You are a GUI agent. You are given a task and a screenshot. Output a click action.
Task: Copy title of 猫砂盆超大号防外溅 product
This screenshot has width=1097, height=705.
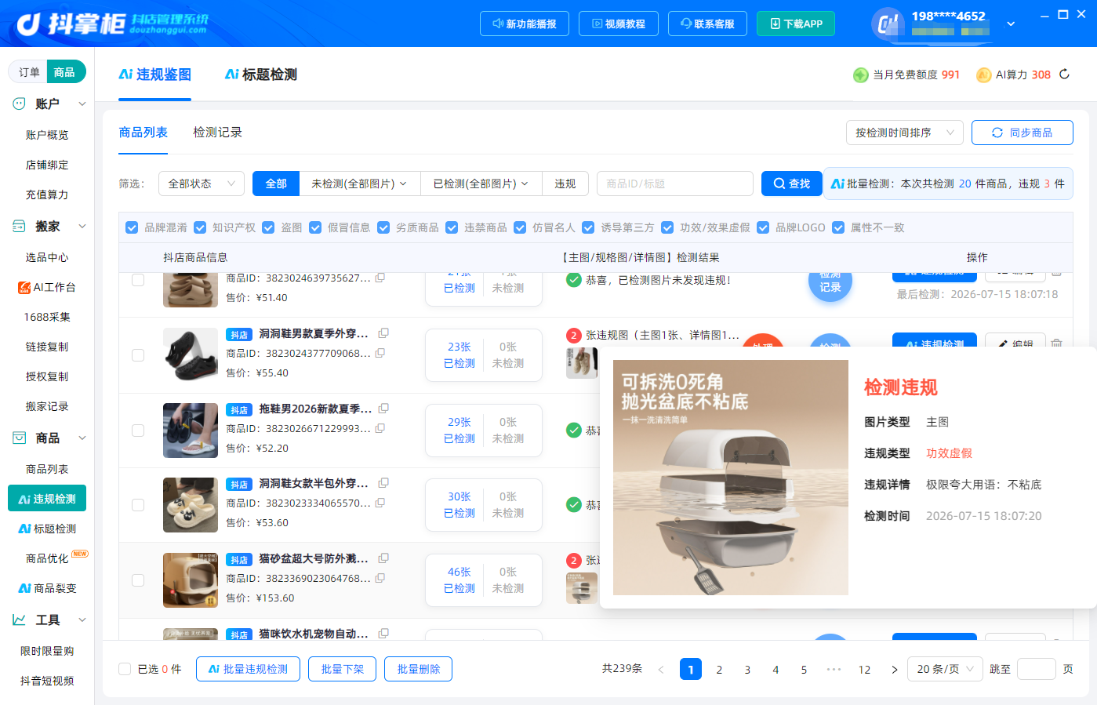coord(383,558)
